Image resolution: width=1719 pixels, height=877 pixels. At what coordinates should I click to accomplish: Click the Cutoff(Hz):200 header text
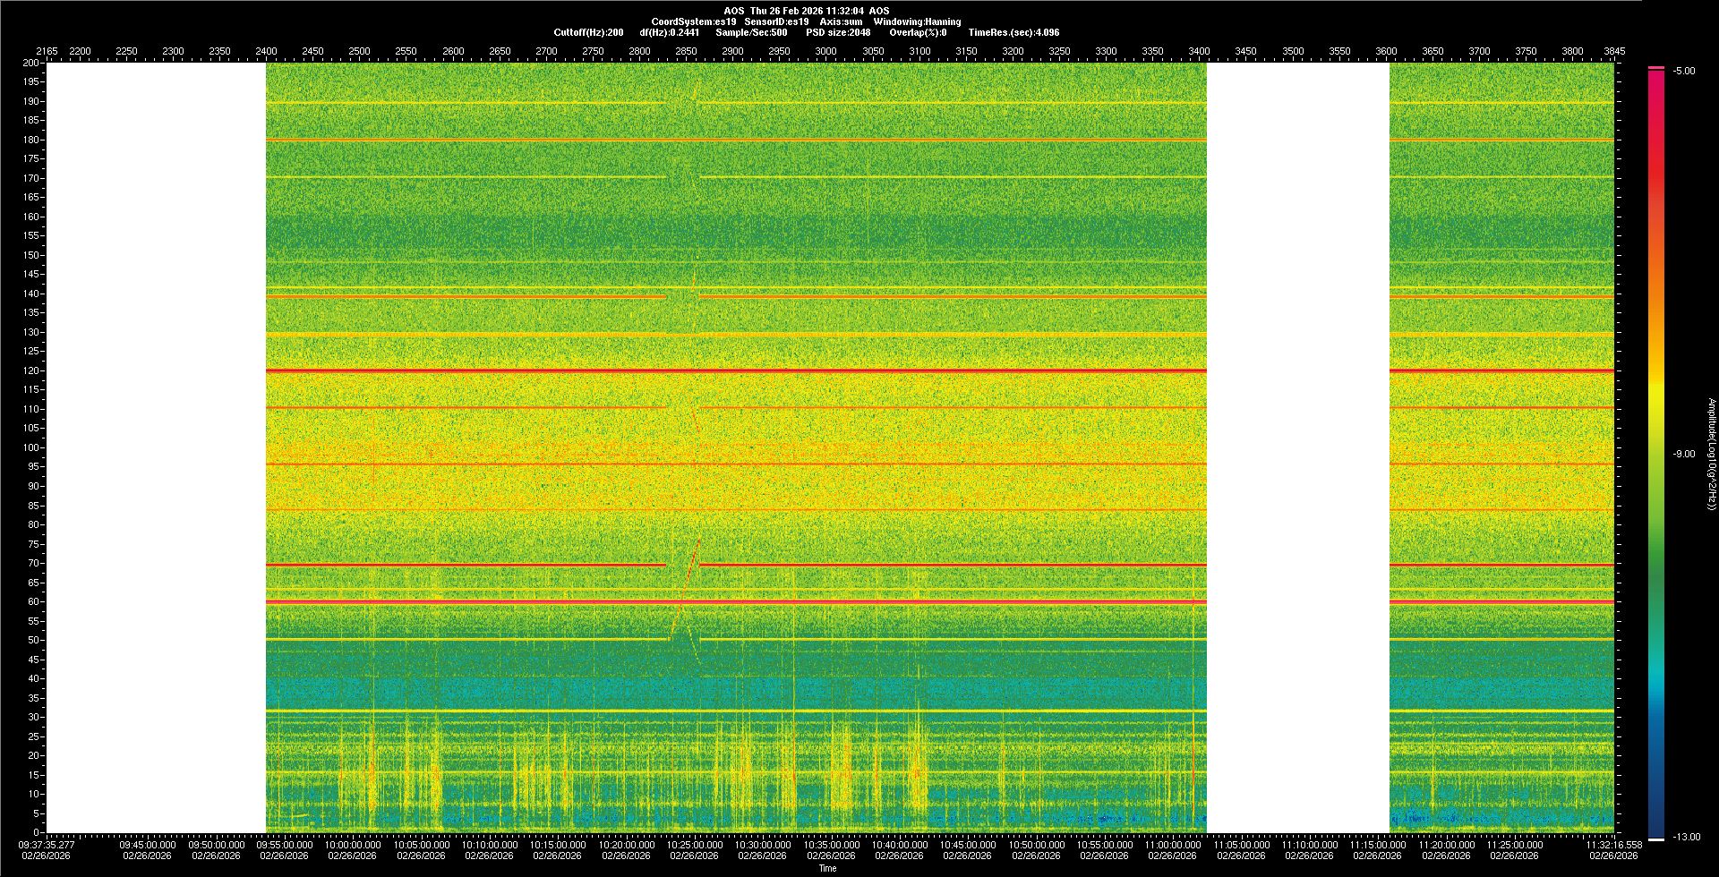click(588, 32)
